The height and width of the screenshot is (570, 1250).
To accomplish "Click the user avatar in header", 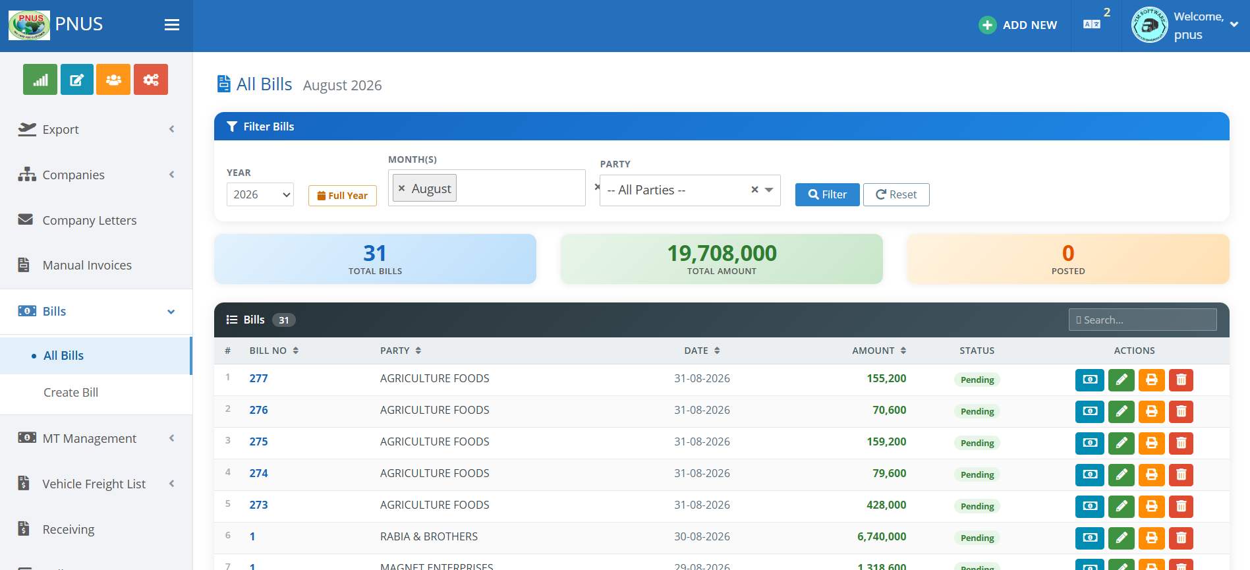I will (x=1149, y=26).
